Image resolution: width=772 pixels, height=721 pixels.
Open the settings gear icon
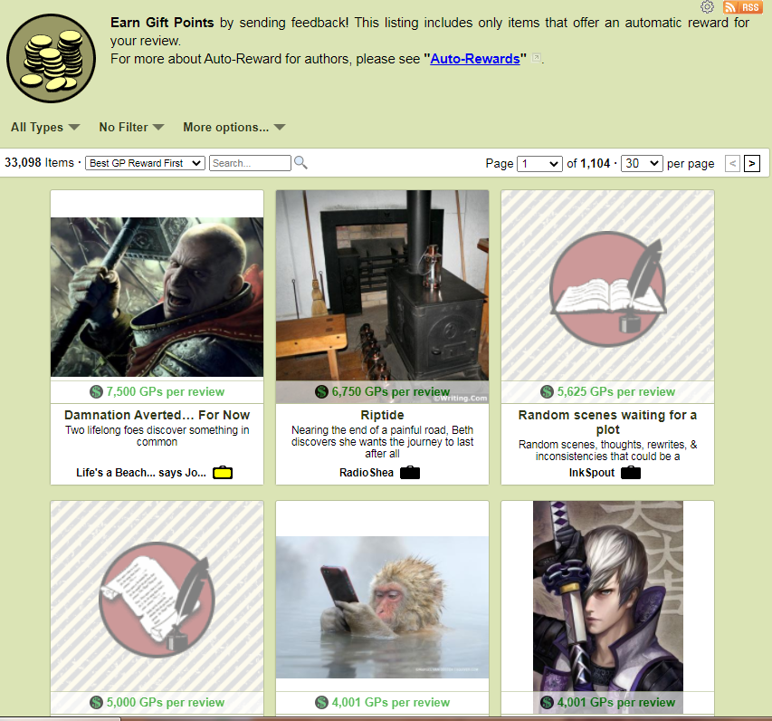[708, 7]
